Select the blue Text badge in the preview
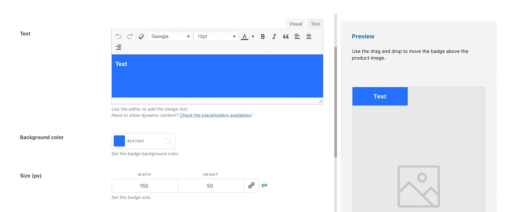 pos(380,96)
